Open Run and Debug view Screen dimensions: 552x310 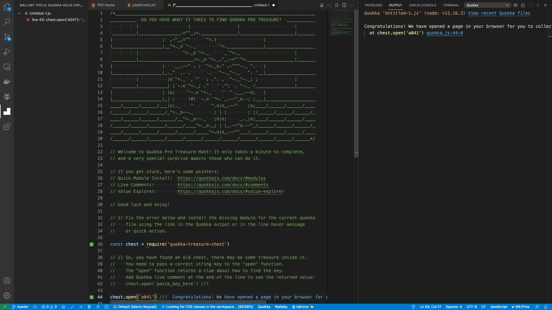(x=7, y=52)
